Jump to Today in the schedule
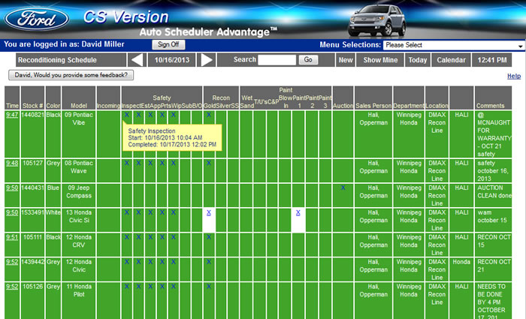Viewport: 526px width, 319px height. [x=418, y=60]
